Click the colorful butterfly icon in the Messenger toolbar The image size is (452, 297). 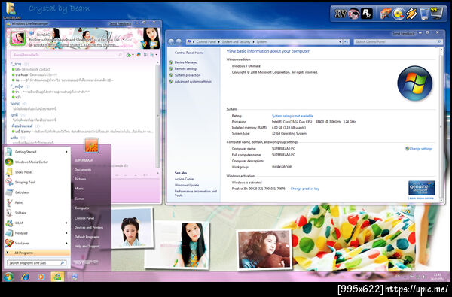(139, 54)
